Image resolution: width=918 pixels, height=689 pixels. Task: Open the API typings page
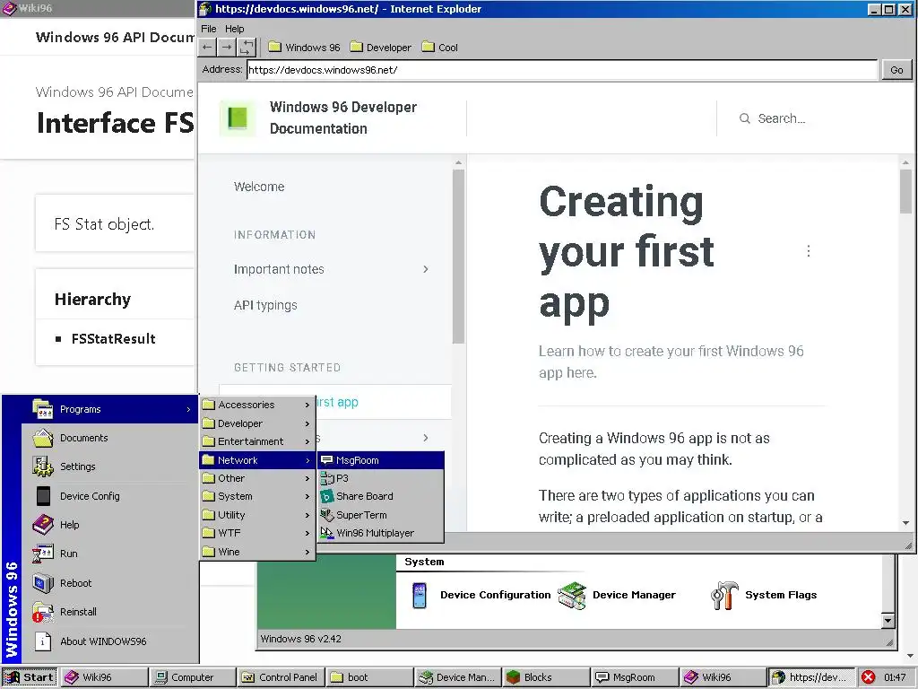click(265, 305)
